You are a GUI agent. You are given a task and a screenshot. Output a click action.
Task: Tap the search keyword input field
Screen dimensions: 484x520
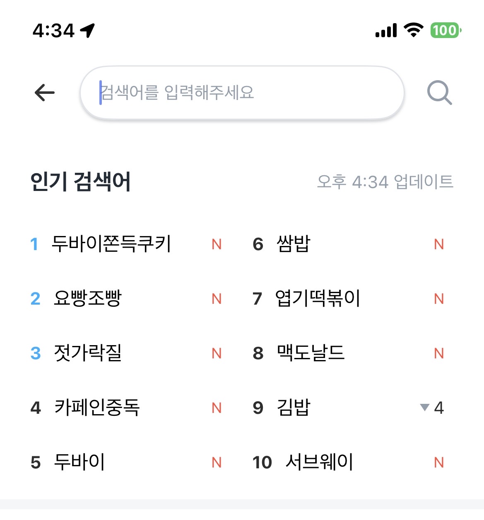pyautogui.click(x=242, y=93)
